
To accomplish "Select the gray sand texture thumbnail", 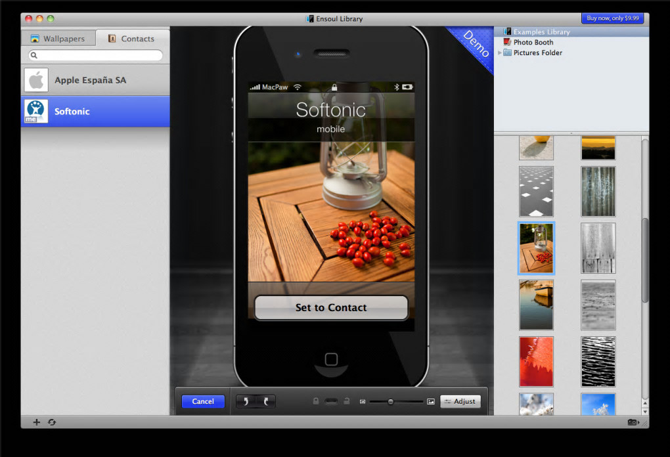I will [x=598, y=305].
